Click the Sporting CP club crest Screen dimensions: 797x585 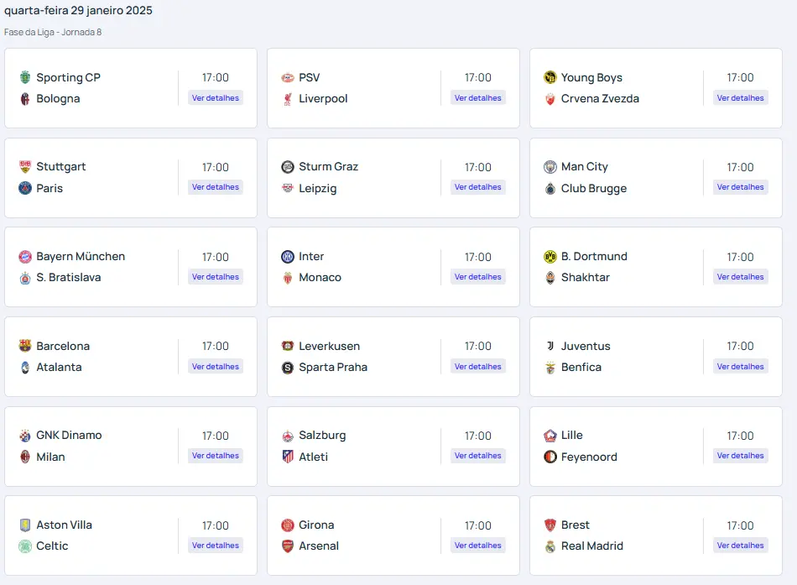pyautogui.click(x=25, y=77)
